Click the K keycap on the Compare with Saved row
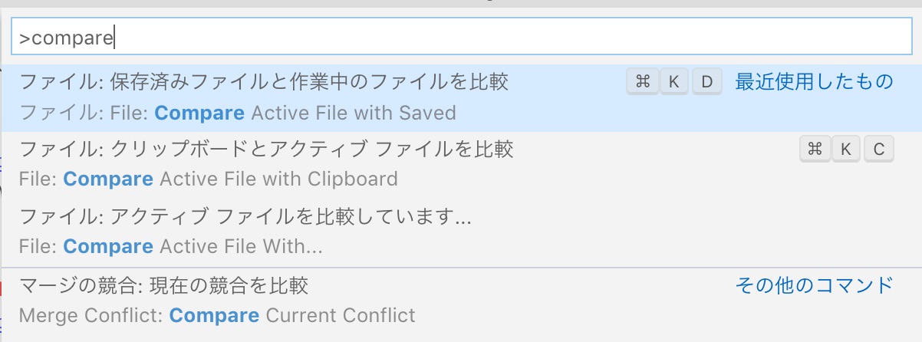Screen dimensions: 922x342 coord(674,81)
